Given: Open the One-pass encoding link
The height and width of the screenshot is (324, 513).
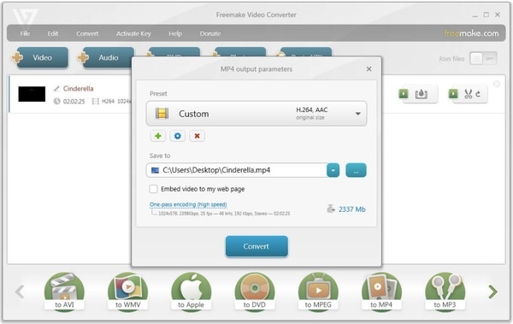Looking at the screenshot, I should [x=188, y=204].
